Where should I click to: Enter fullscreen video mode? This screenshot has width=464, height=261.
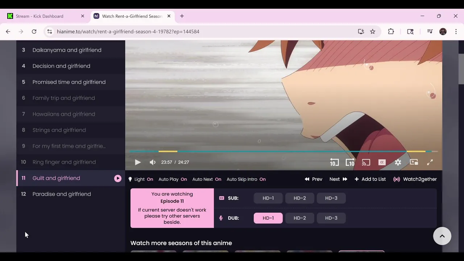[x=430, y=162]
